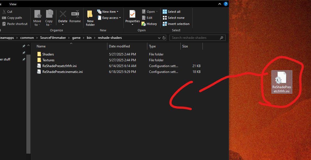Click the icon of ReShadePresetcfrfrfr.ini in list

point(39,66)
